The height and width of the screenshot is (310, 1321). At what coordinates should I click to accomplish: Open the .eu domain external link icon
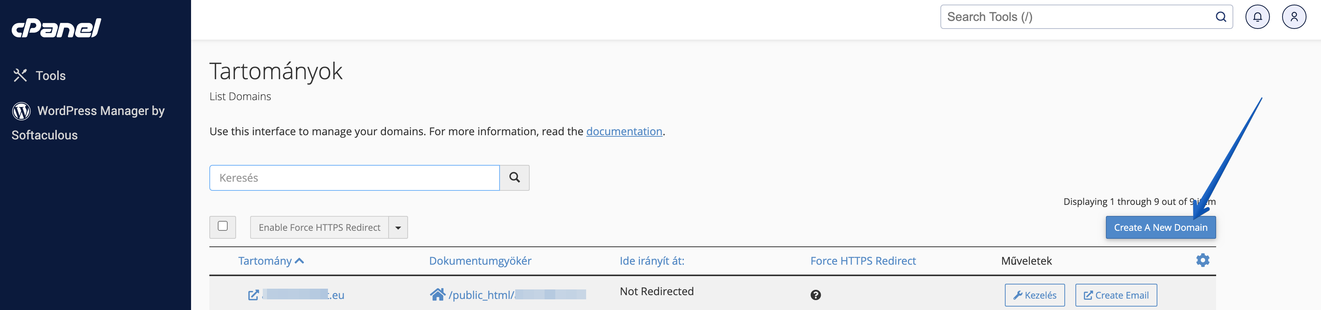pos(253,295)
